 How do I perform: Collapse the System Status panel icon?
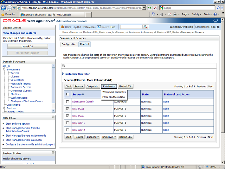point(53,154)
